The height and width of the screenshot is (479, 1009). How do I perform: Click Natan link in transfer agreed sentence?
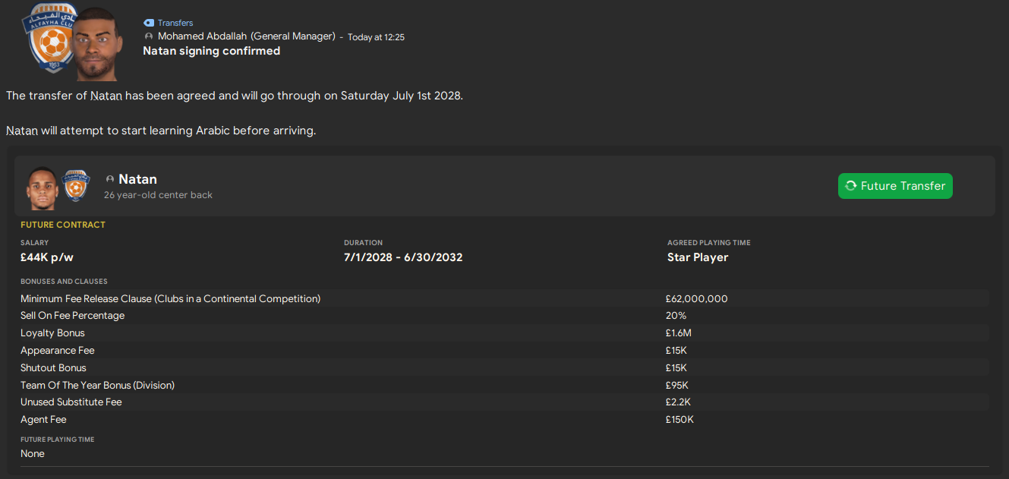tap(106, 96)
